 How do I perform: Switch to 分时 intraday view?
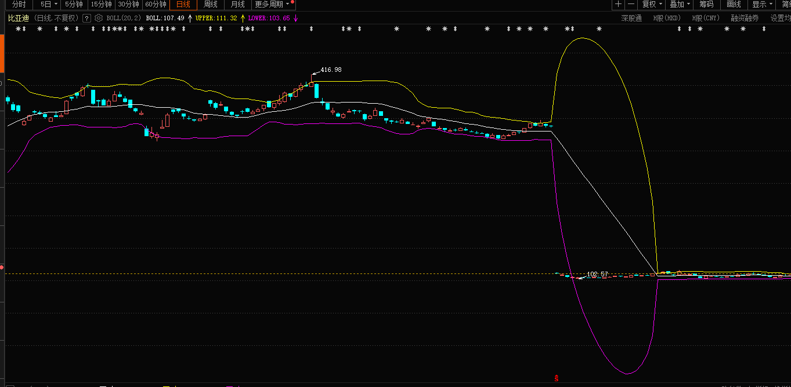tap(19, 5)
